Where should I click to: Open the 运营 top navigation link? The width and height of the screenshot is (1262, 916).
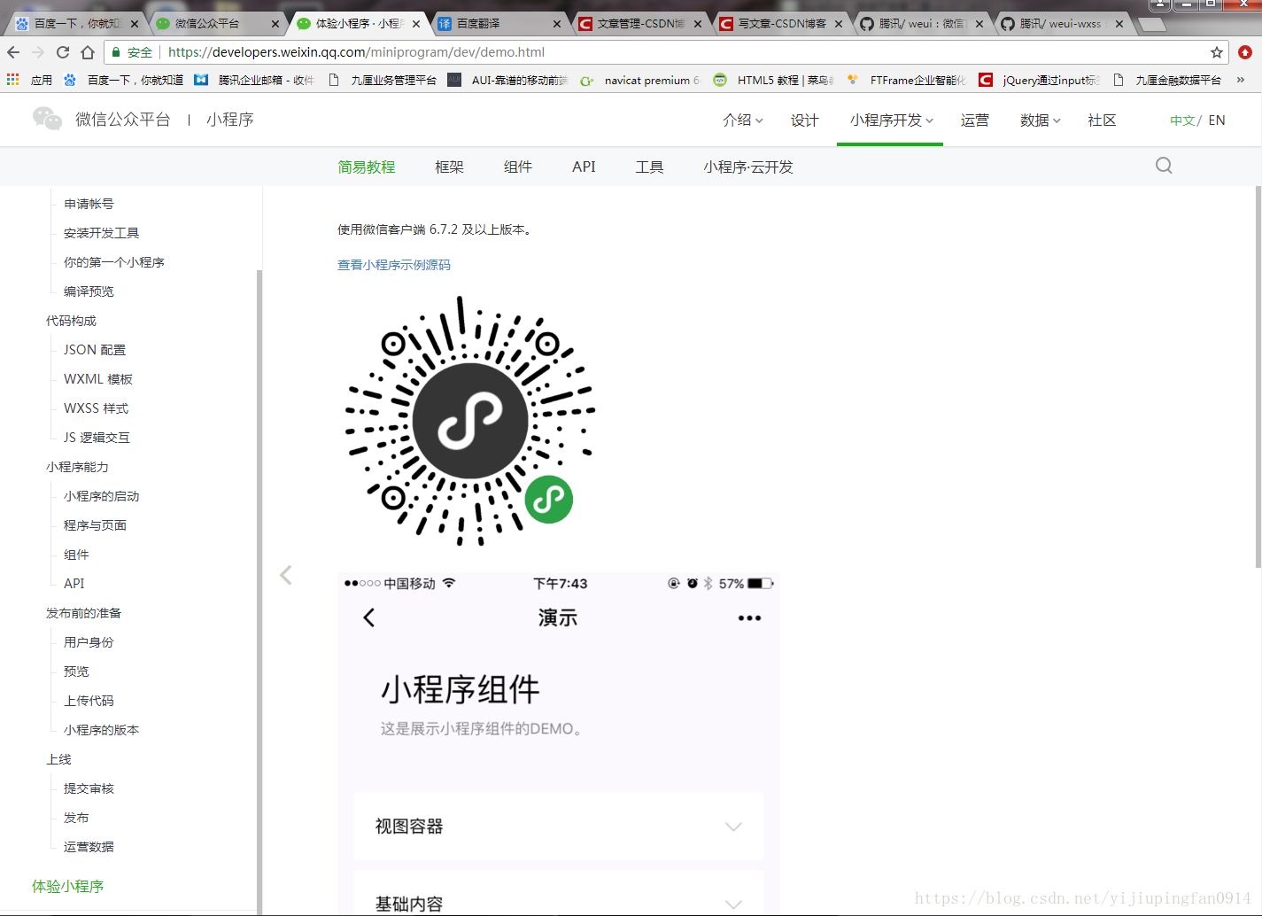[x=975, y=120]
